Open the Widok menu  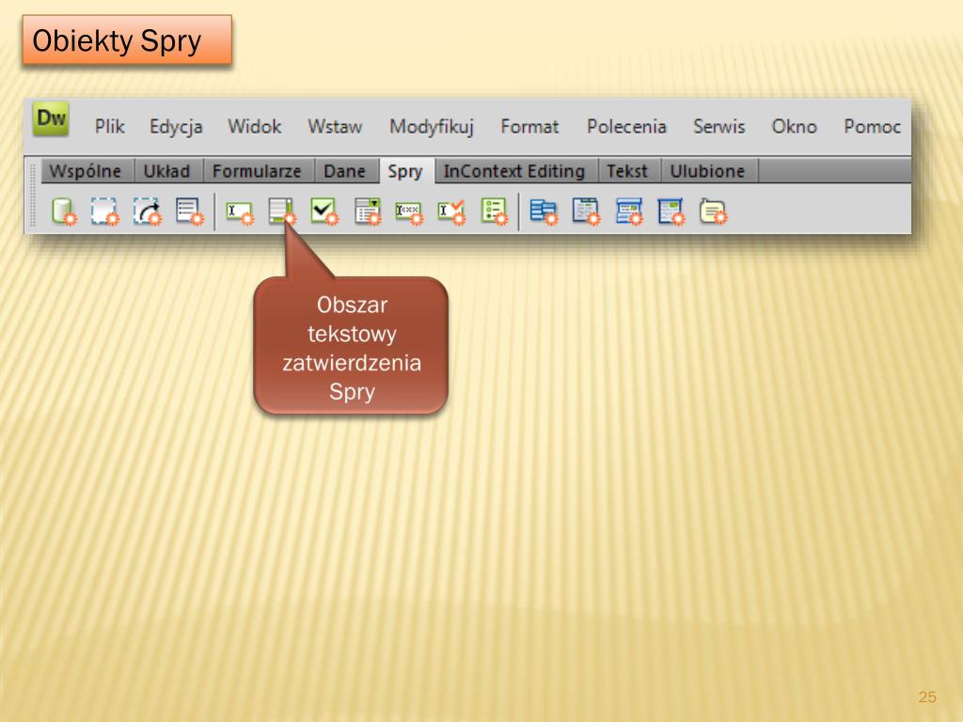tap(254, 127)
